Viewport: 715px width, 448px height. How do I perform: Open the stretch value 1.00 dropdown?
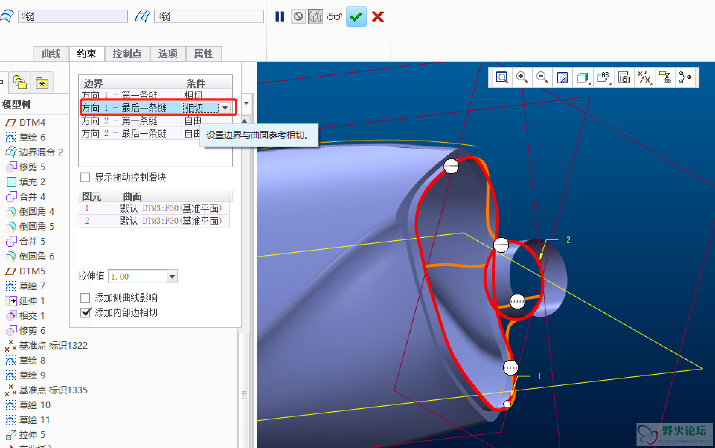[x=172, y=277]
